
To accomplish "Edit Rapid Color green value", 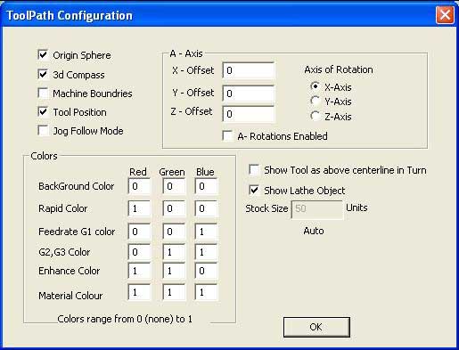I will pyautogui.click(x=174, y=208).
